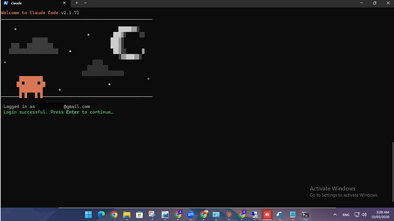The height and width of the screenshot is (221, 394).
Task: Switch to the Terminal taskbar icon
Action: [305, 215]
